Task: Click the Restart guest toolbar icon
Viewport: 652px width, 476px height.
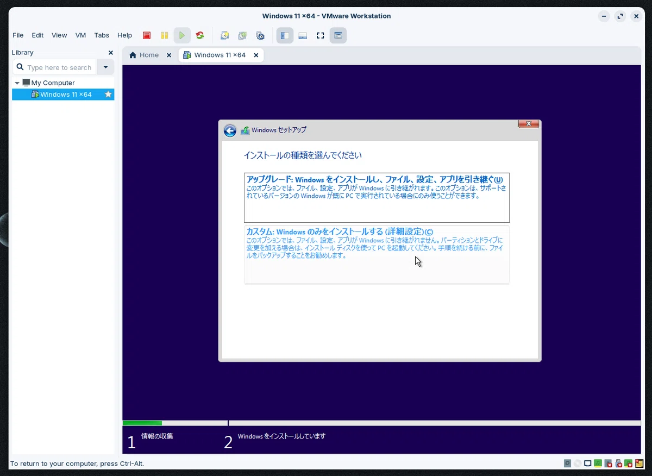Action: (200, 35)
